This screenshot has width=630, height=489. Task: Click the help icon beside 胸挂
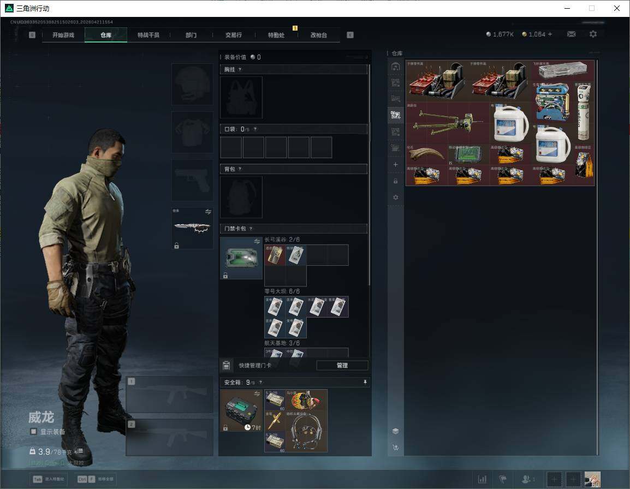240,69
